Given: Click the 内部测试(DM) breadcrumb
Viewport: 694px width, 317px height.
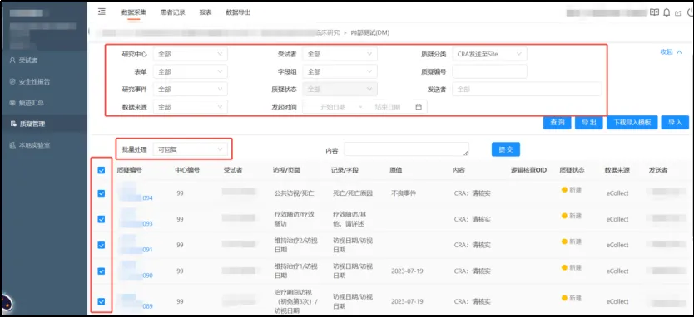Looking at the screenshot, I should [370, 32].
